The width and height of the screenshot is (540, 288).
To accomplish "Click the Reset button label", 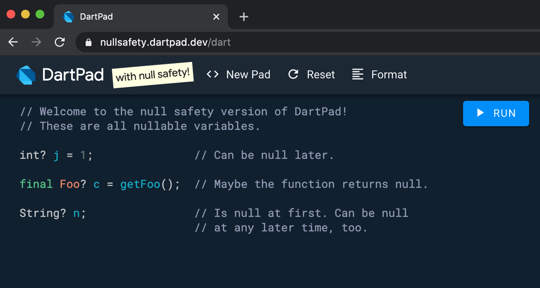I will click(x=321, y=74).
